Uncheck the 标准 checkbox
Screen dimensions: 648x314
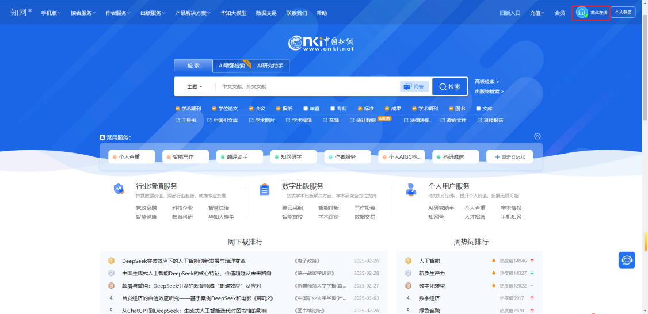click(360, 109)
